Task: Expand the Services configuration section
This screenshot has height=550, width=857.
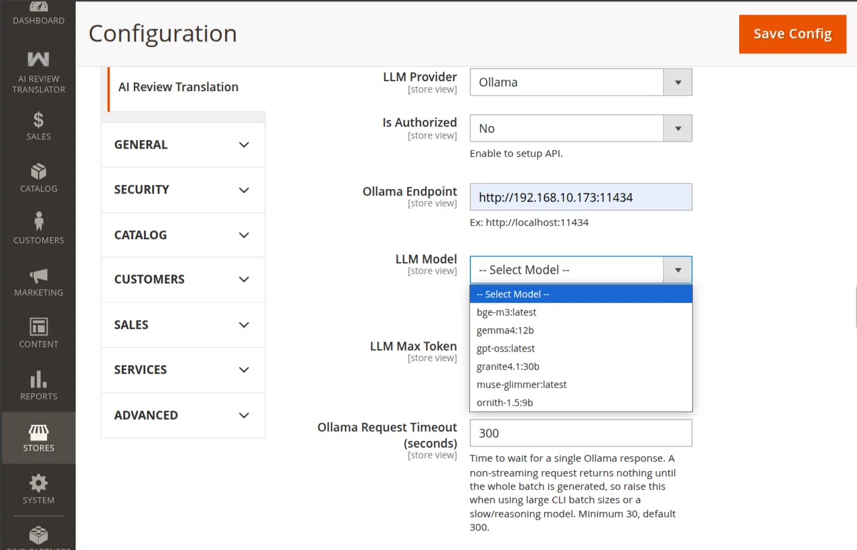Action: 183,370
